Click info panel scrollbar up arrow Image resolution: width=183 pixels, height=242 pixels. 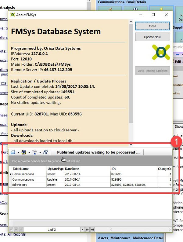(131, 22)
